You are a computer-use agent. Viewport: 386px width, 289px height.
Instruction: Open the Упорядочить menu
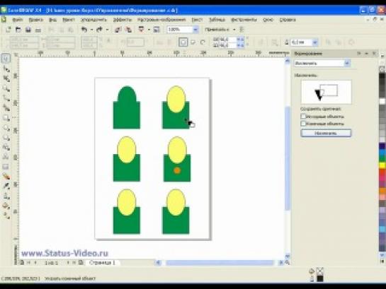93,20
